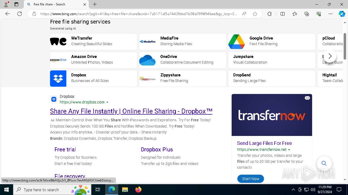Open the taskbar clock and date
Viewport: 348px width, 195px height.
click(325, 190)
